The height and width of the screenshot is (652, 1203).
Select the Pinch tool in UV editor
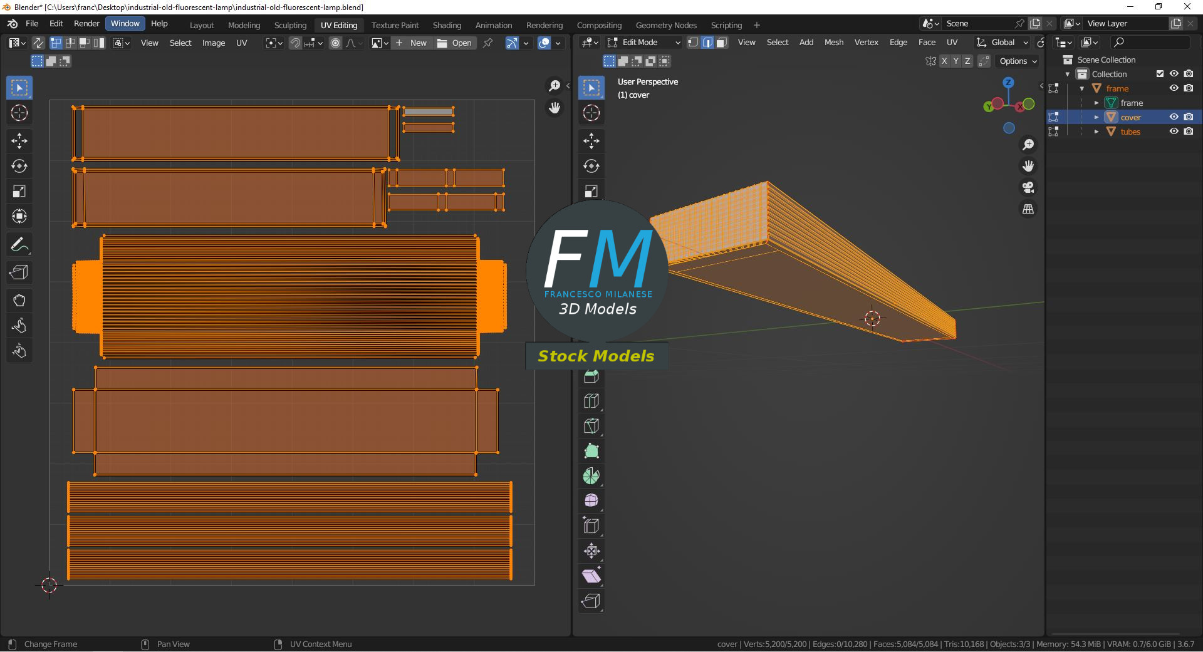click(x=19, y=351)
